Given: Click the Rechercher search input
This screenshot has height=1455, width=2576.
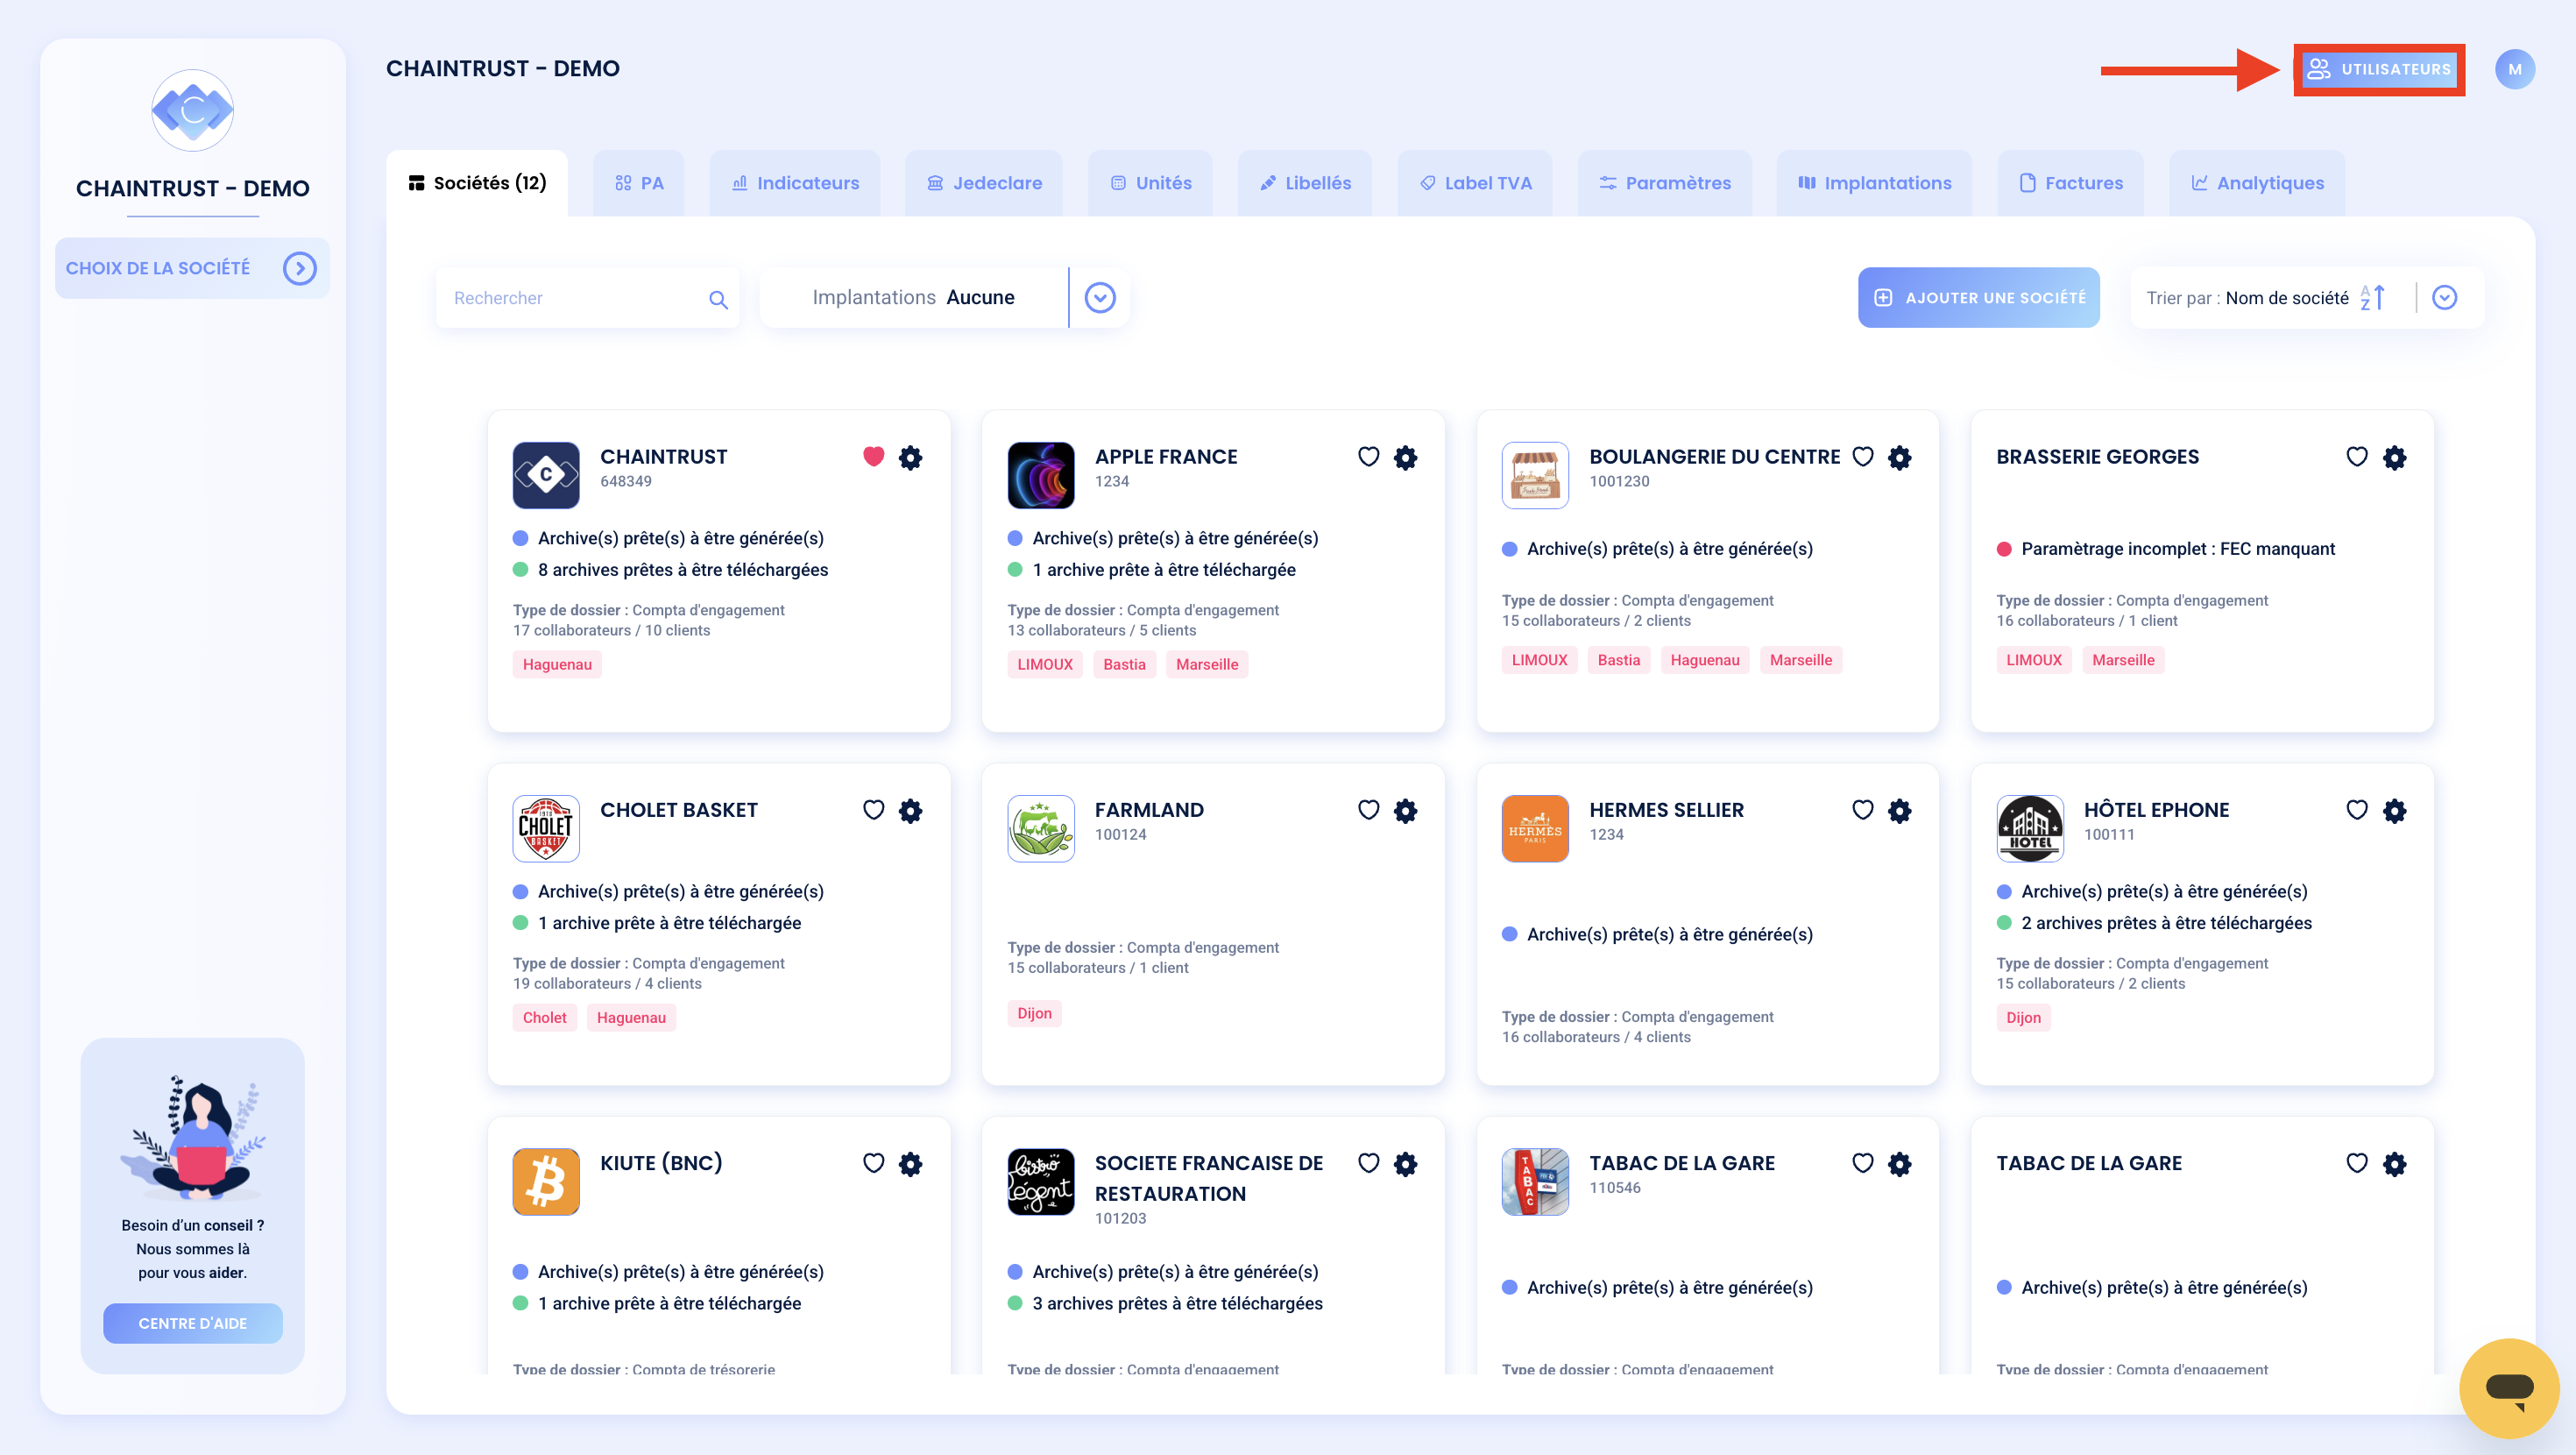Looking at the screenshot, I should click(587, 297).
